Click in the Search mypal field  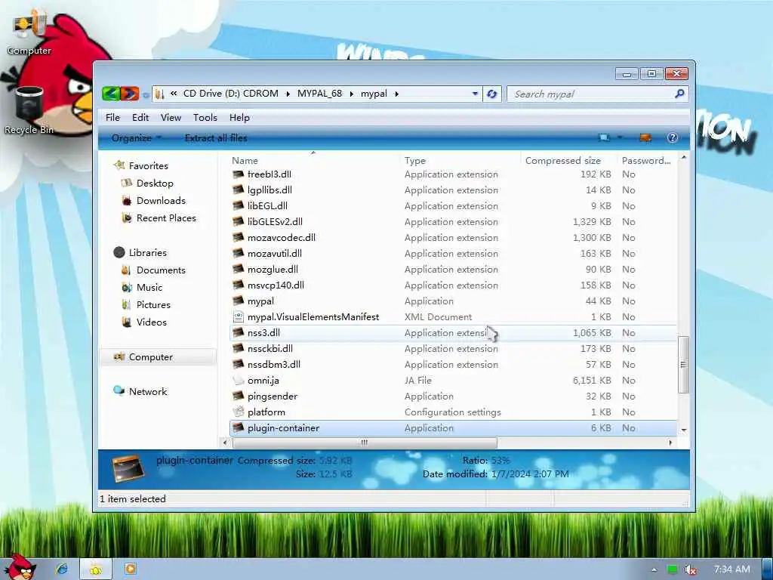(590, 94)
